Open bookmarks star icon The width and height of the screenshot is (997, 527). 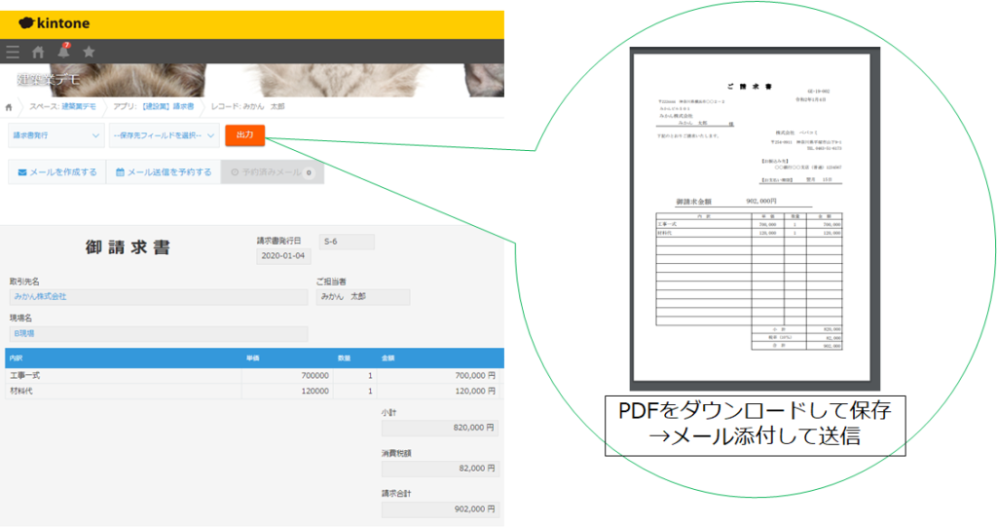coord(89,52)
